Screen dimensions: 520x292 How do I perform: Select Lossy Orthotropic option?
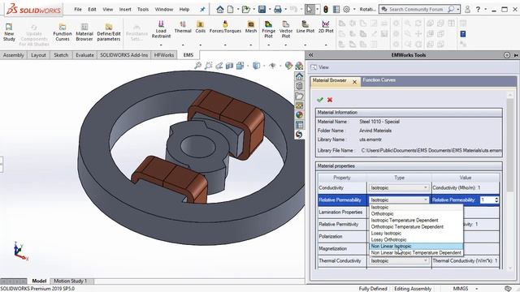pyautogui.click(x=416, y=240)
